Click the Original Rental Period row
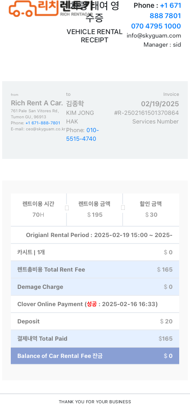Screen dimensions: 190x405 tap(95, 235)
